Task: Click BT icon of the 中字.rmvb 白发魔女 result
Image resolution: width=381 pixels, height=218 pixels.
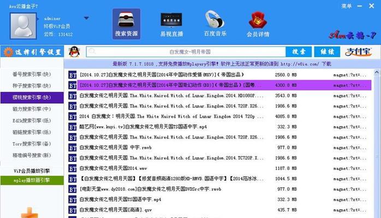Action: point(73,148)
